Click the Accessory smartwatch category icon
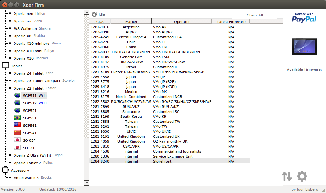The image size is (326, 193). pyautogui.click(x=6, y=170)
